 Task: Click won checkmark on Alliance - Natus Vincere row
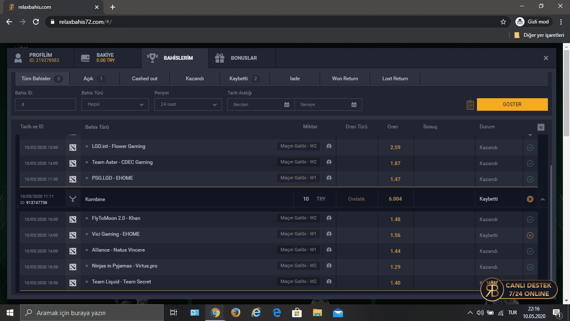pos(530,251)
